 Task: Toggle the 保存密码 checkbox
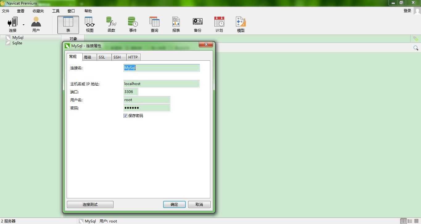[x=125, y=116]
